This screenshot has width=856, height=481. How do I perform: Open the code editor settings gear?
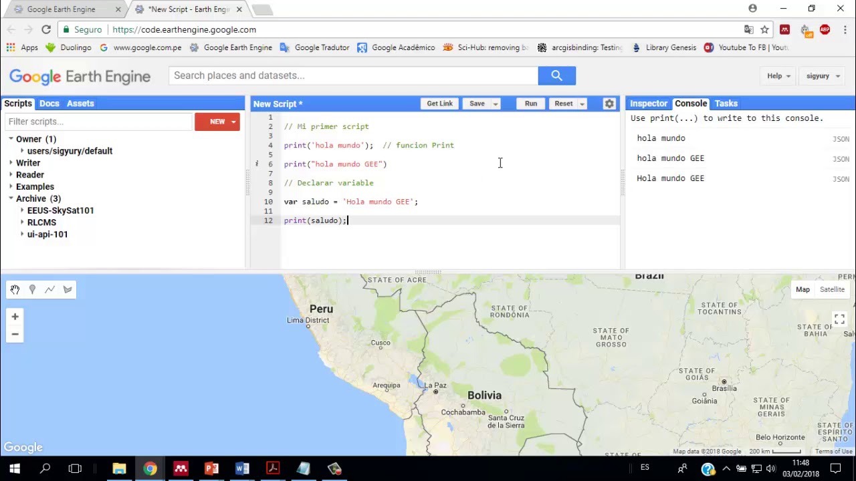click(609, 104)
